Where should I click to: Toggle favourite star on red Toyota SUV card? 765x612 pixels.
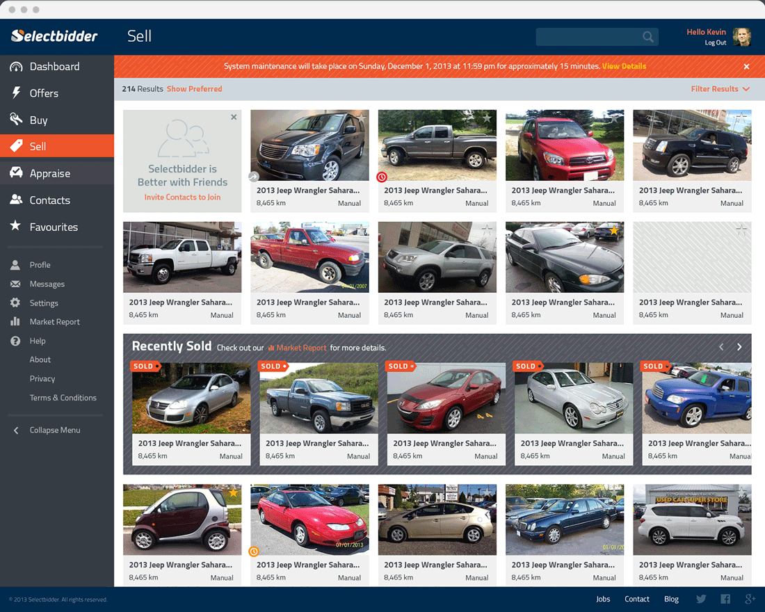pos(614,118)
